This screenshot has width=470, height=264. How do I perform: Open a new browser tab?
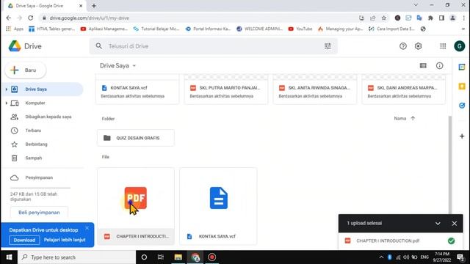pyautogui.click(x=94, y=6)
